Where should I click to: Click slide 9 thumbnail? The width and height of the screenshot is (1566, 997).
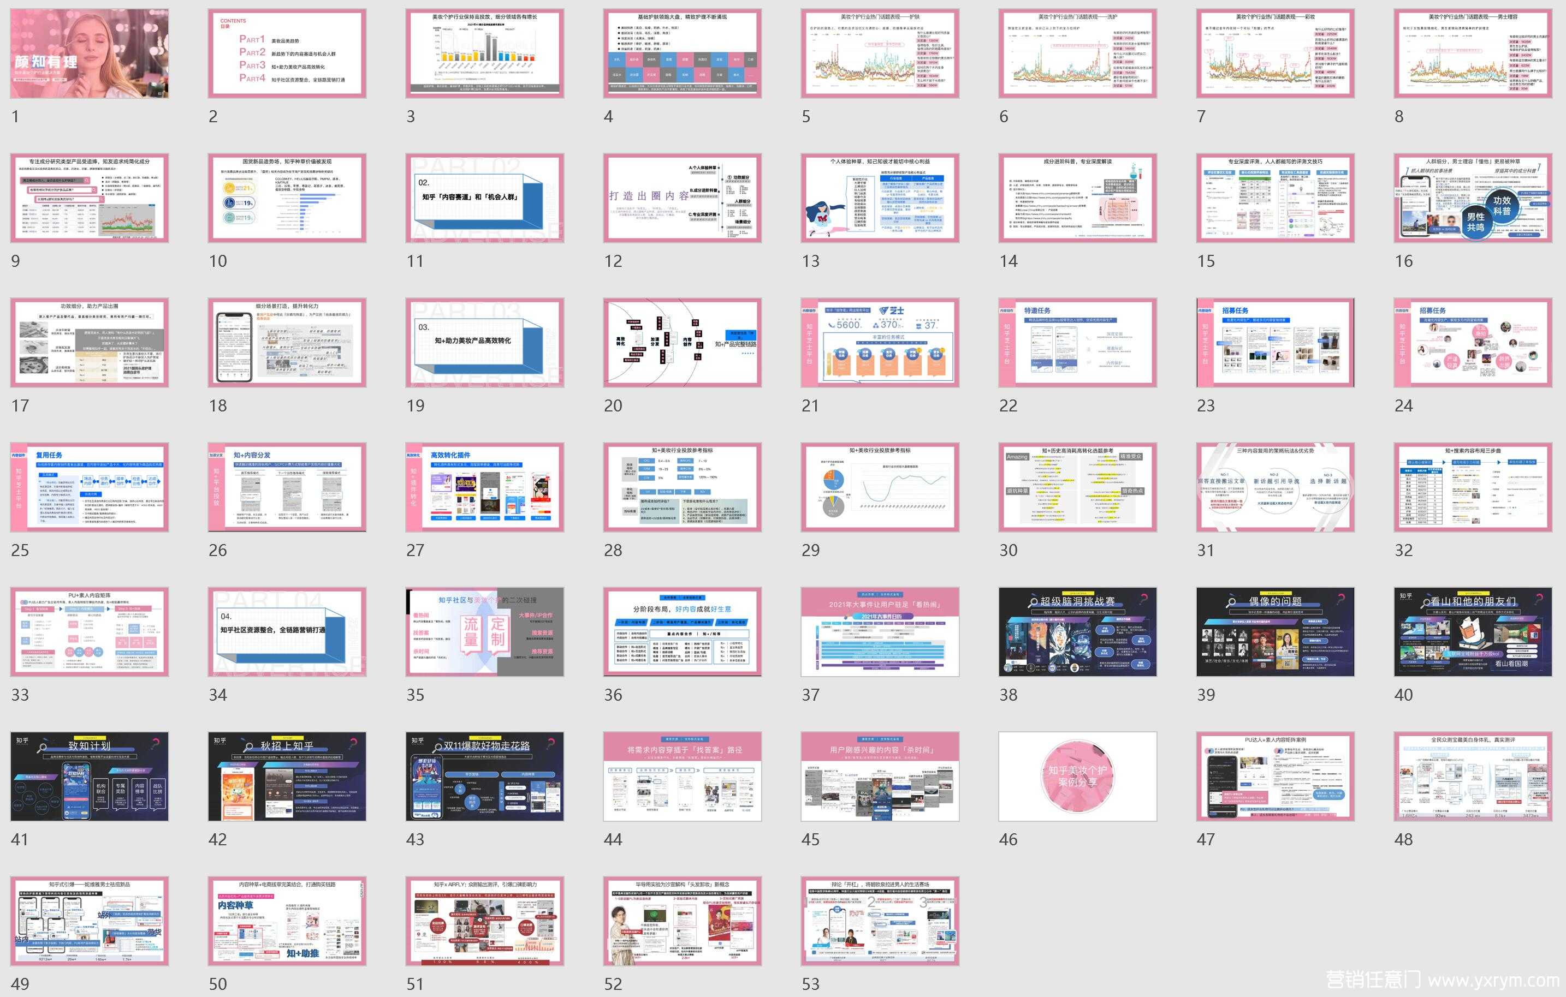point(89,198)
